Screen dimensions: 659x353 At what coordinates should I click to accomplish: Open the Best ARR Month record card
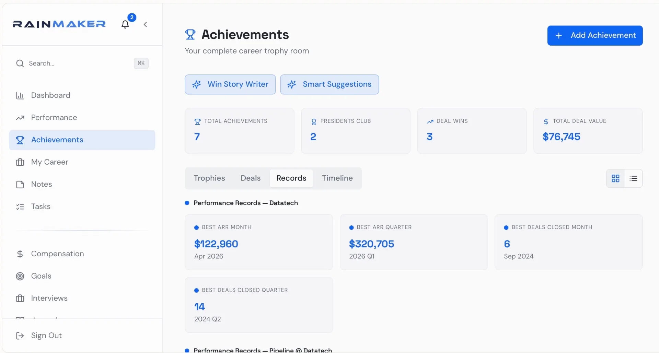click(x=259, y=242)
